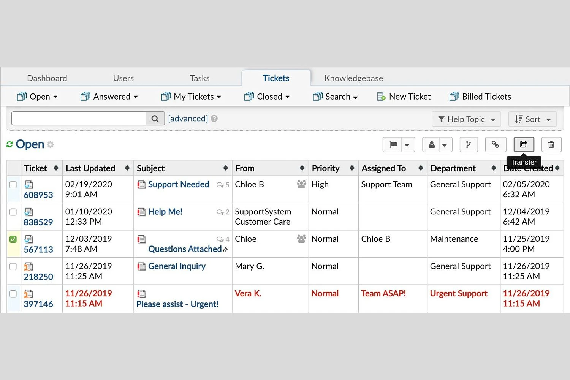Refresh the Open queue with green arrows

pyautogui.click(x=9, y=144)
